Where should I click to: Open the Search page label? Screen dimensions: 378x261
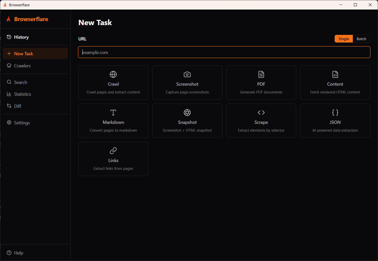(x=21, y=82)
